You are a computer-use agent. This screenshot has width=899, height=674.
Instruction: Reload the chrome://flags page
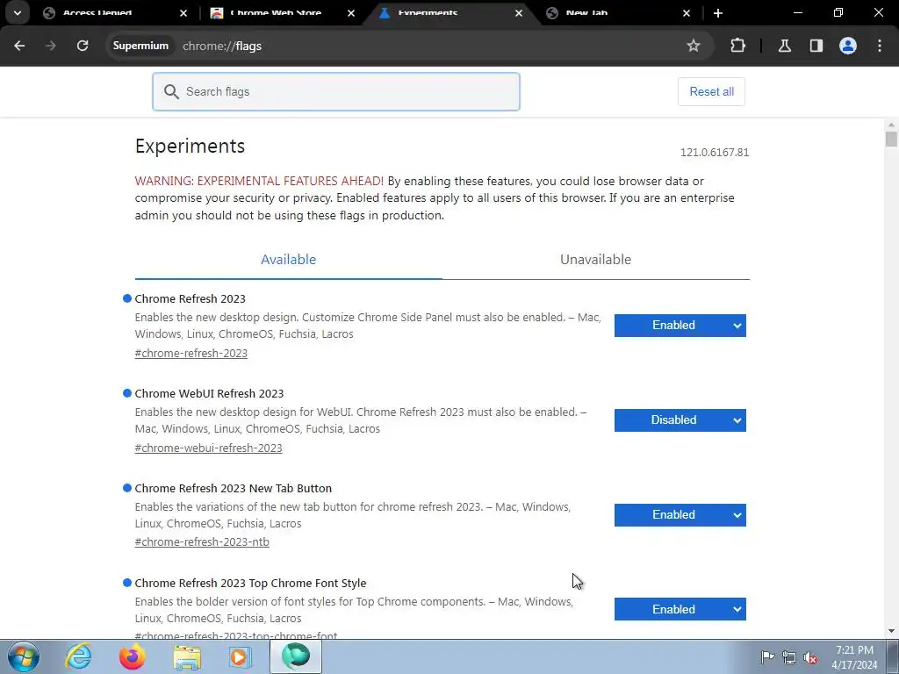coord(83,46)
